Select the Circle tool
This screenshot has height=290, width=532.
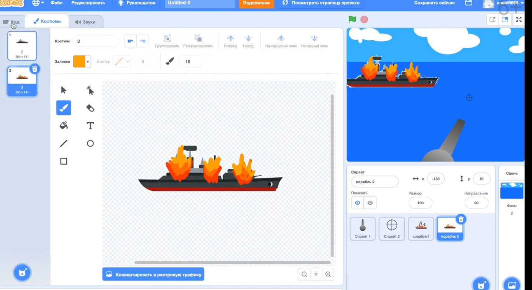click(90, 143)
